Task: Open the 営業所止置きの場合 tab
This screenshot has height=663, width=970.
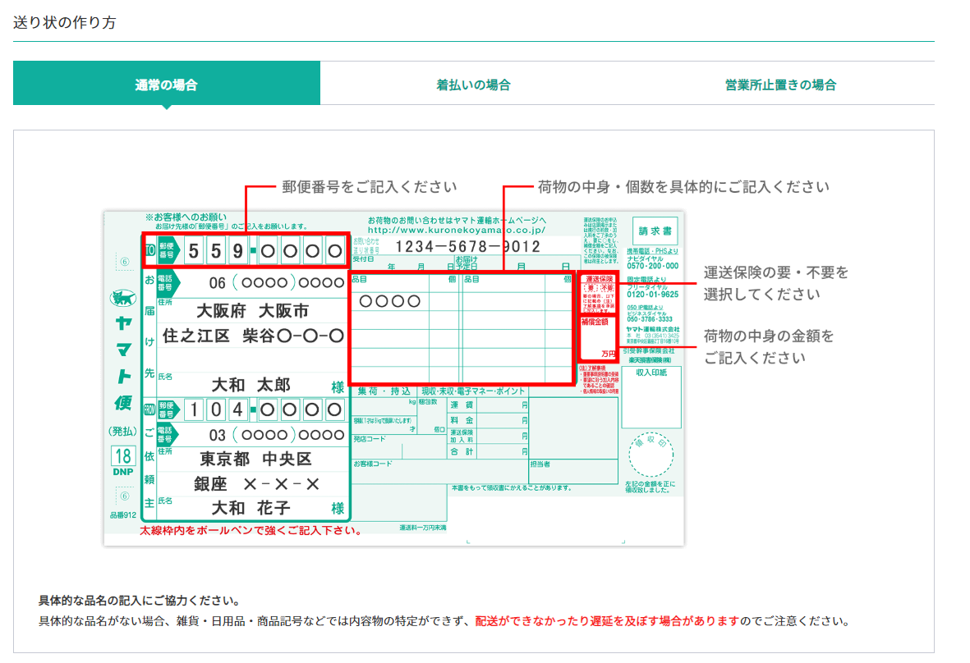Action: tap(780, 85)
